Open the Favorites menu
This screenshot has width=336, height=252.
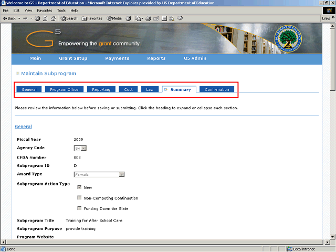(44, 10)
